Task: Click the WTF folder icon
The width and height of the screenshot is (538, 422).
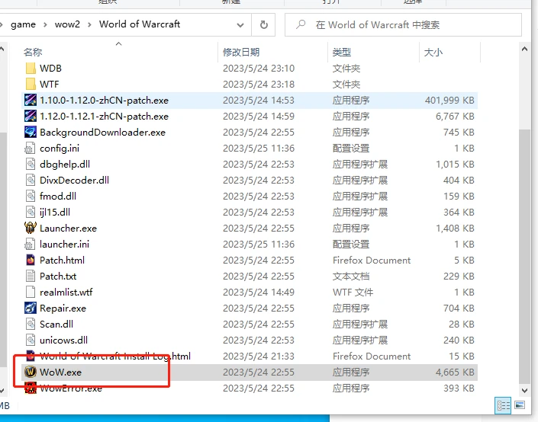Action: (31, 85)
